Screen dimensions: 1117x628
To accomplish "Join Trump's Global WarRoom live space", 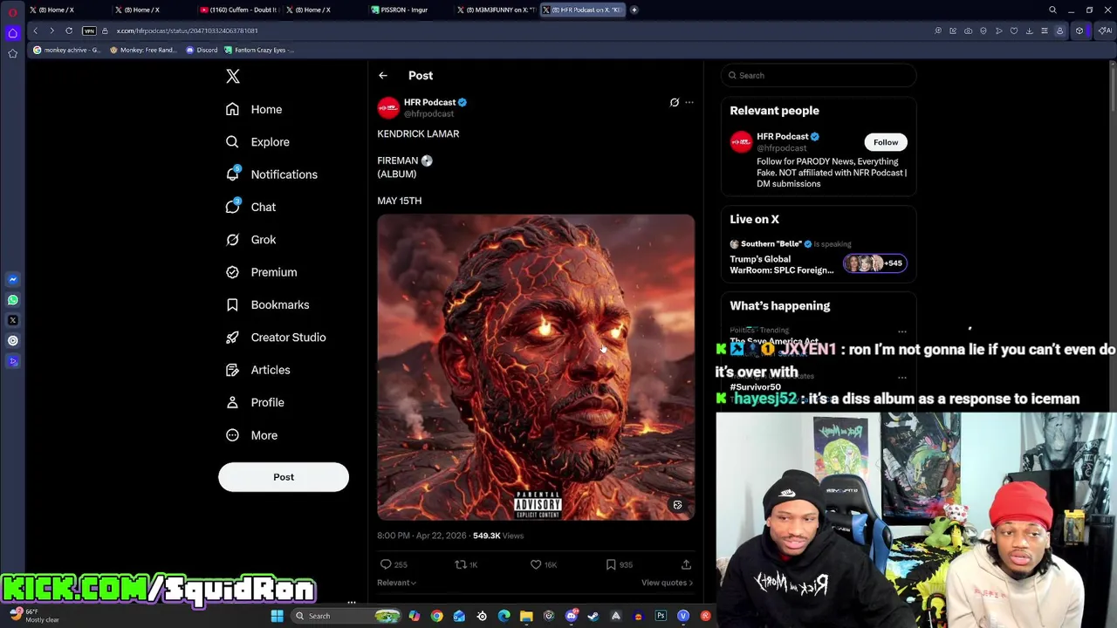I will click(x=781, y=264).
